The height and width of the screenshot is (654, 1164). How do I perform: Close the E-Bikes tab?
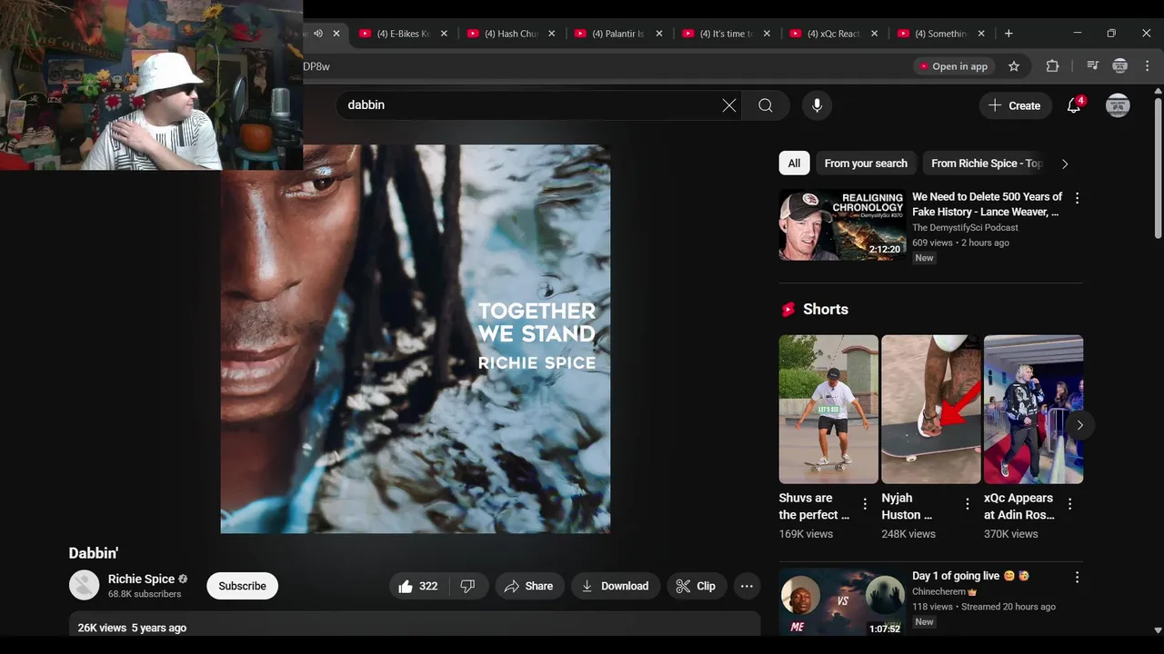[x=444, y=34]
